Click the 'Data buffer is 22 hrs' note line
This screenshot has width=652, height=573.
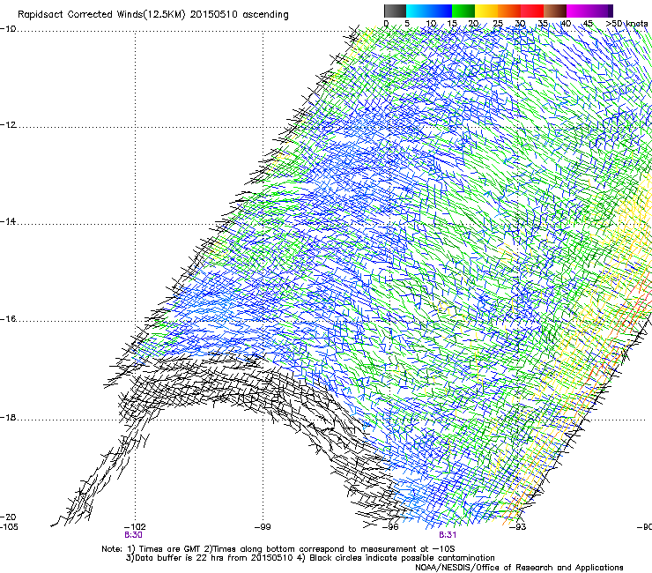point(310,558)
